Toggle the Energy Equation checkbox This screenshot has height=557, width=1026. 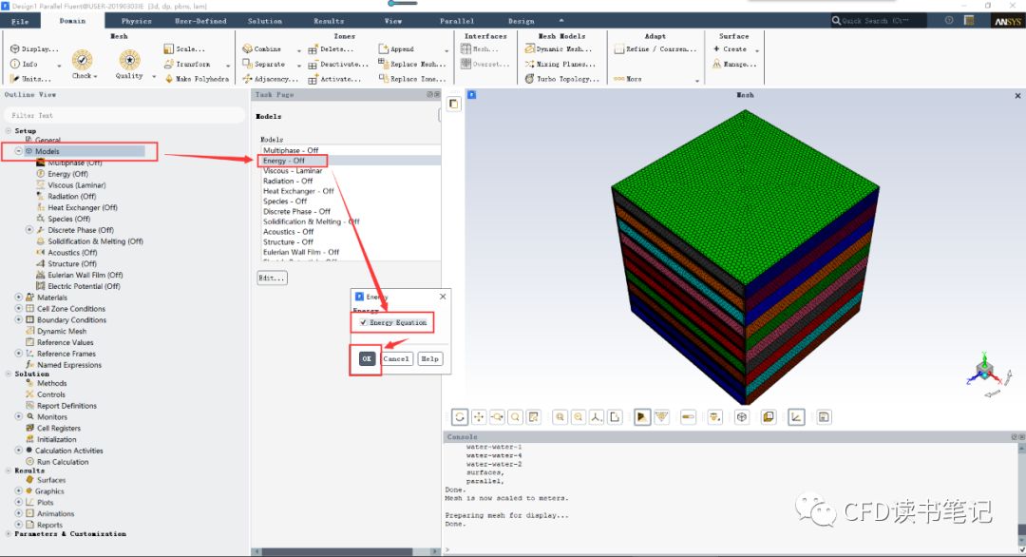(x=363, y=322)
